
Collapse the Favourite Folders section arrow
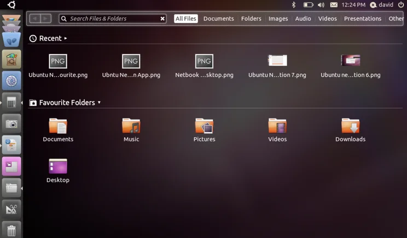click(x=99, y=103)
